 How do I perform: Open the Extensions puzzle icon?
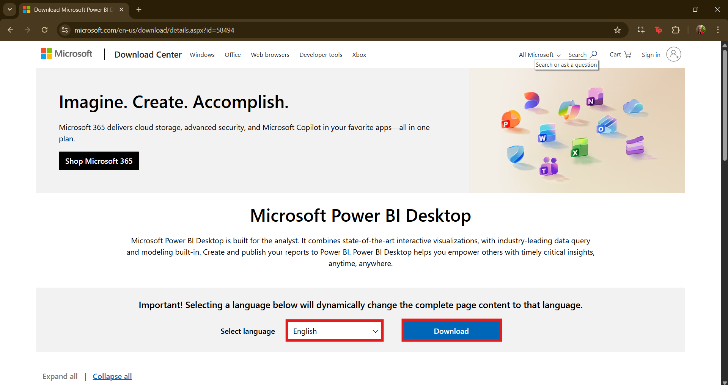[x=676, y=30]
